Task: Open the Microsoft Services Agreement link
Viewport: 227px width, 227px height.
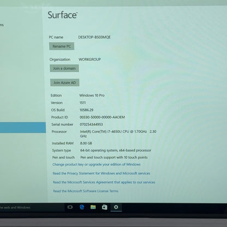Action: click(104, 182)
